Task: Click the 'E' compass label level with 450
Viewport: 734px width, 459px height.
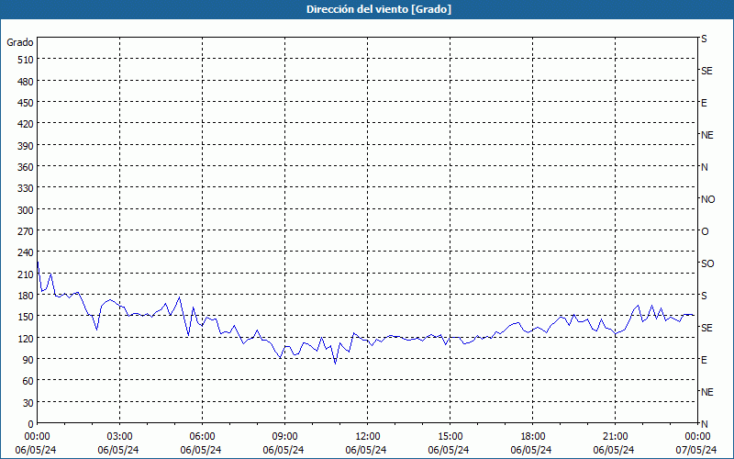Action: [x=704, y=103]
